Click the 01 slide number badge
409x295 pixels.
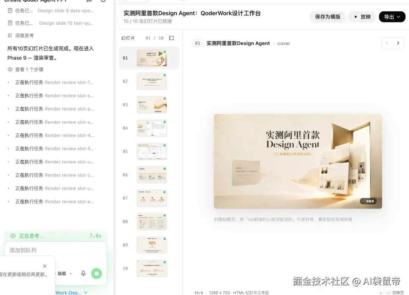pos(198,43)
